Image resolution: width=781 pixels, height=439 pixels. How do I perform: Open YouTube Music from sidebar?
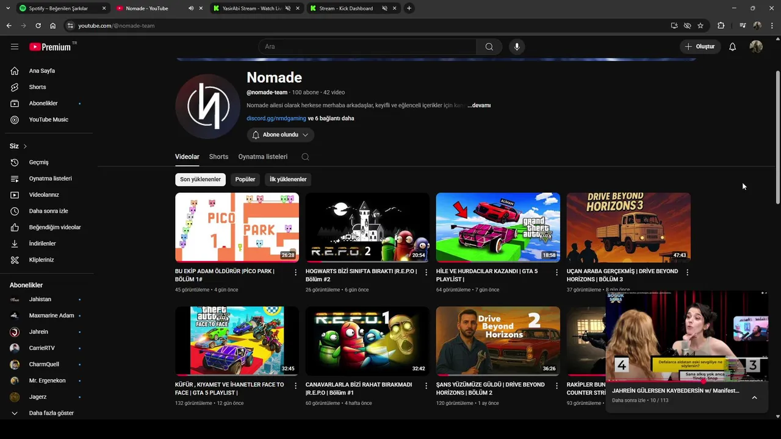[x=49, y=120]
